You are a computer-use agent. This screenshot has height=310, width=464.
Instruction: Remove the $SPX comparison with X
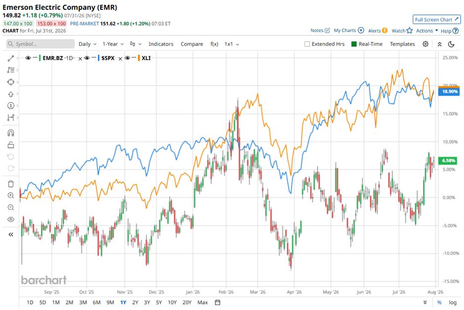click(x=120, y=59)
